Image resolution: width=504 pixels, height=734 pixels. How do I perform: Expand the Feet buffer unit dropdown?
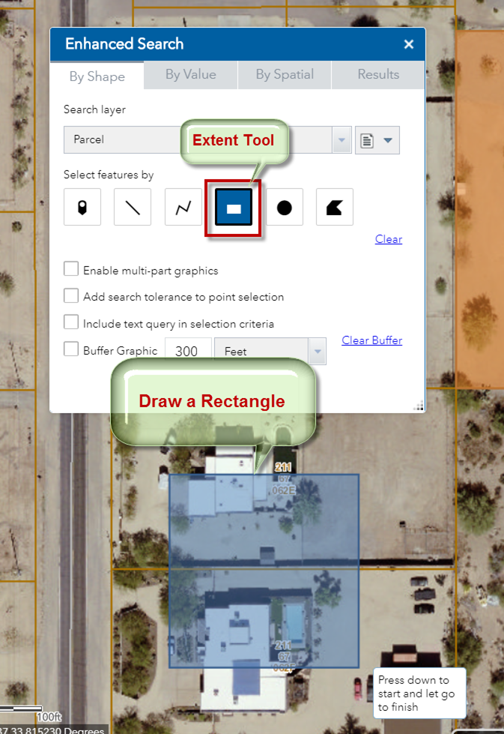pos(318,351)
